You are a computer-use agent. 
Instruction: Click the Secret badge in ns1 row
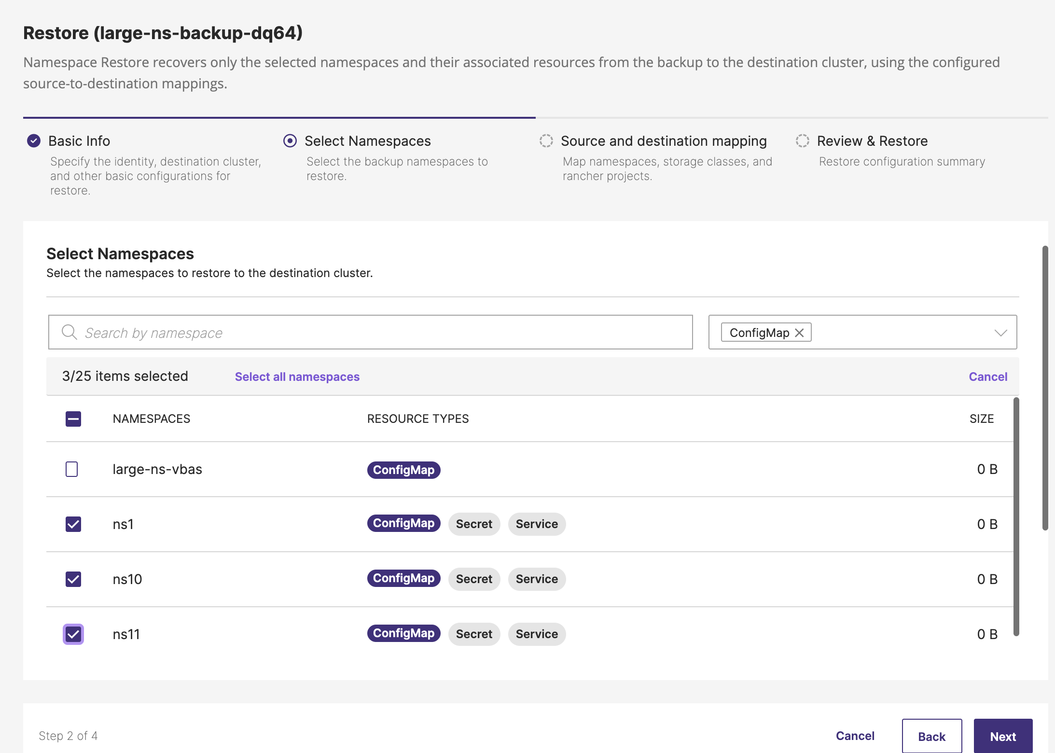(474, 524)
